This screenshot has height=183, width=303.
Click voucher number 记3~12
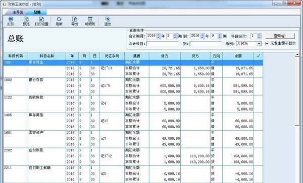pyautogui.click(x=106, y=156)
